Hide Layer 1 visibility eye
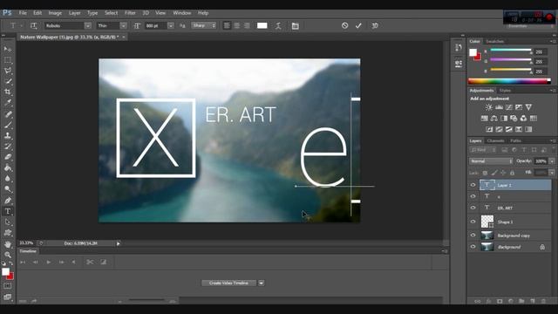The image size is (558, 314). [473, 185]
